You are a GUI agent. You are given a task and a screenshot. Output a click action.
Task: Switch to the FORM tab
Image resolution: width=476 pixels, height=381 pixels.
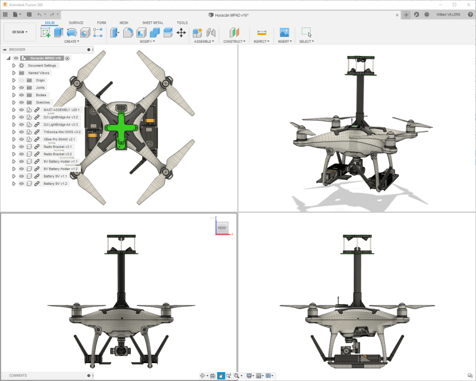[102, 23]
